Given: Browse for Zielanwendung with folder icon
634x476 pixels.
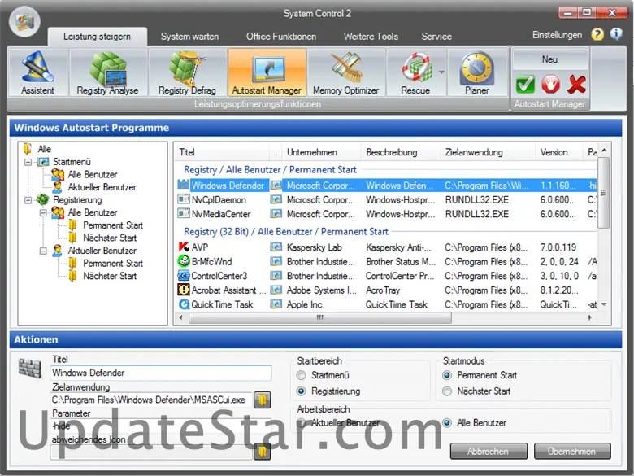Looking at the screenshot, I should (263, 400).
